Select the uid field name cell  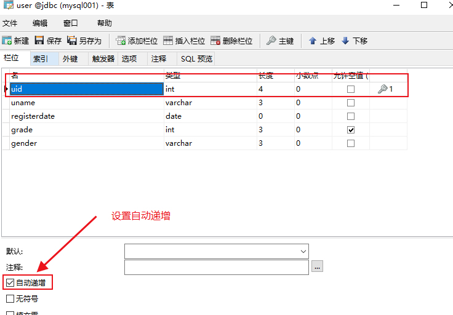[x=87, y=89]
